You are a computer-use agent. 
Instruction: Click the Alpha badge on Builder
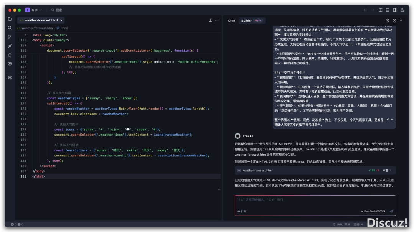(x=258, y=21)
